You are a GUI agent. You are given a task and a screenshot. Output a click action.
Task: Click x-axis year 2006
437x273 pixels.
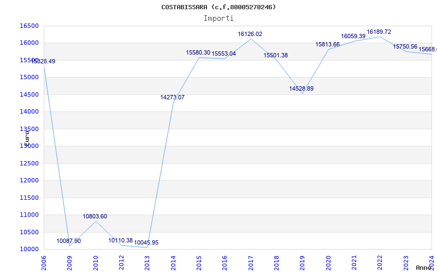(x=44, y=263)
